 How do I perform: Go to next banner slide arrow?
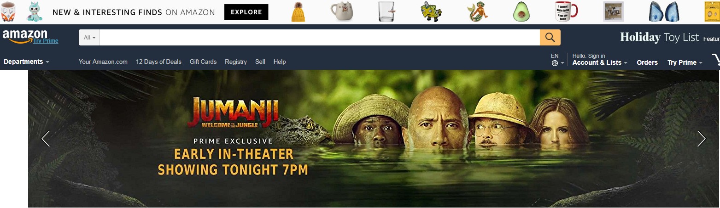[701, 139]
